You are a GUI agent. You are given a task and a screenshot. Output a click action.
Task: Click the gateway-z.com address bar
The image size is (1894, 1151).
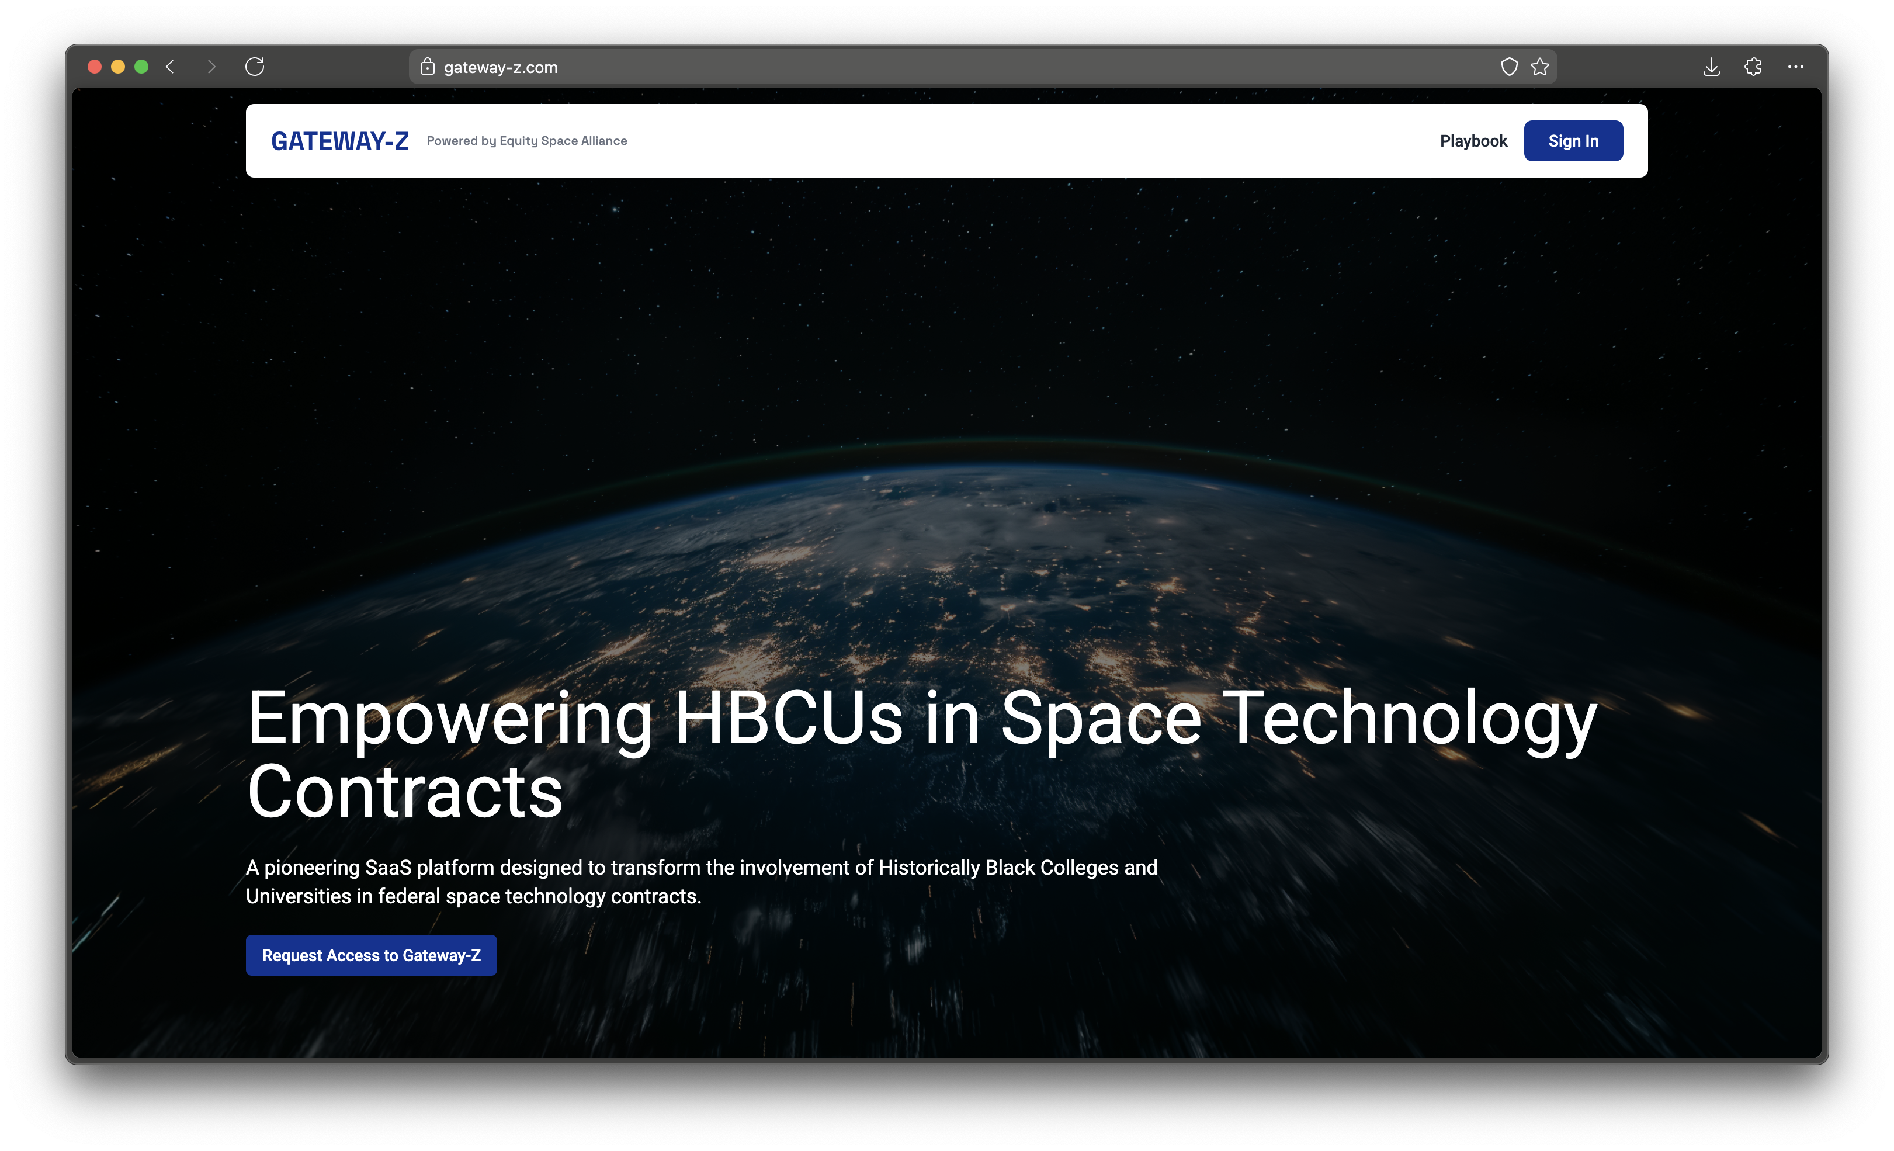(983, 67)
